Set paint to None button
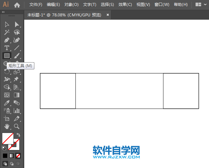This screenshot has height=168, width=209. 18,156
